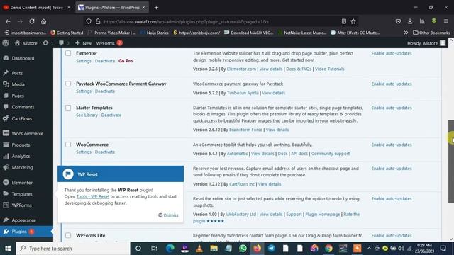Viewport: 454px width, 255px height.
Task: Bookmark this page with star icon
Action: click(x=353, y=21)
